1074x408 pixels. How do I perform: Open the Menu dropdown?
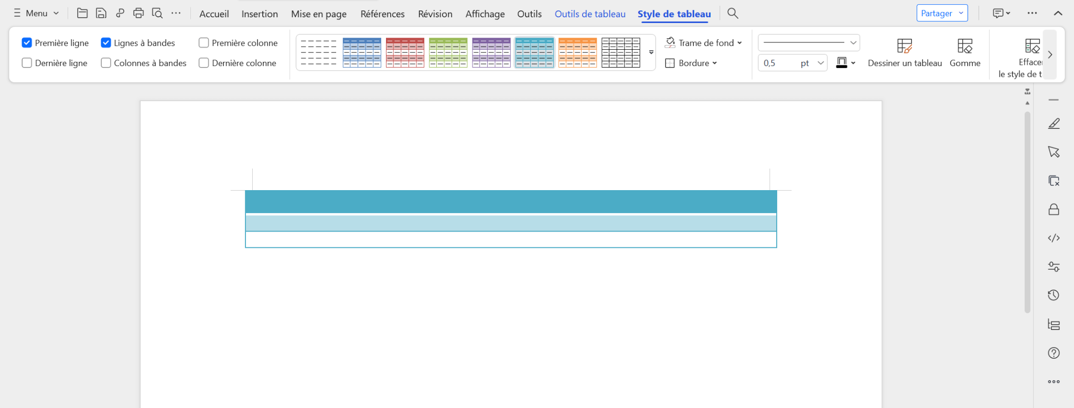click(x=36, y=13)
